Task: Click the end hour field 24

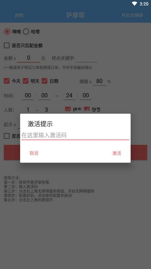Action: click(69, 96)
